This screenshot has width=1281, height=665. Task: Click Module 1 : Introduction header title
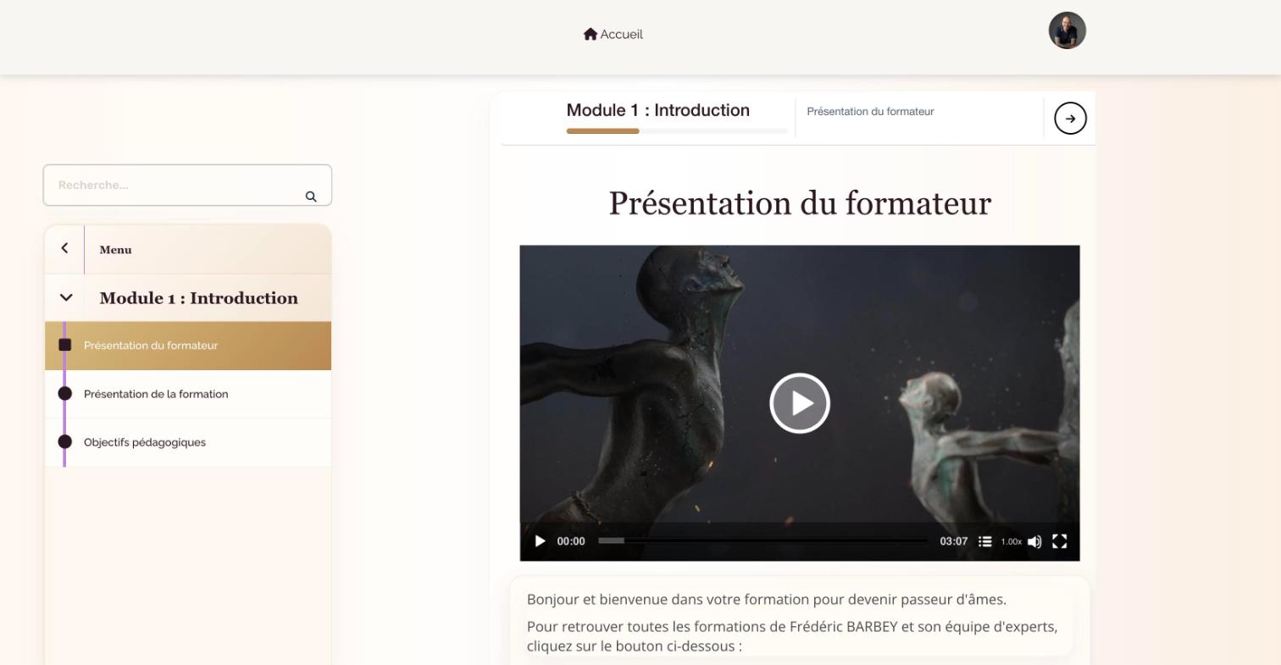click(658, 111)
